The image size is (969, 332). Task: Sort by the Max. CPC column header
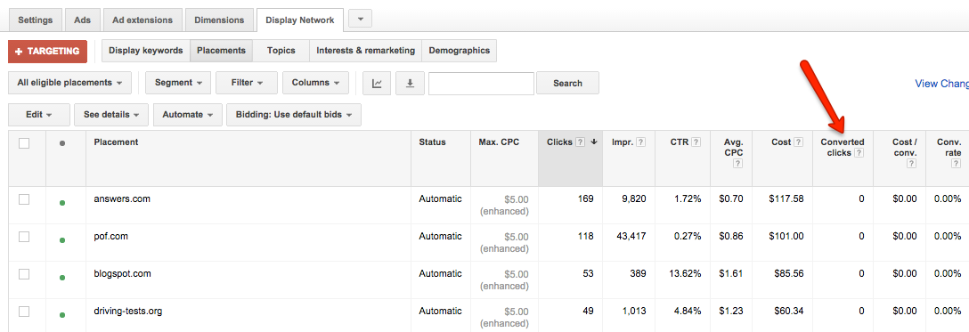(500, 142)
